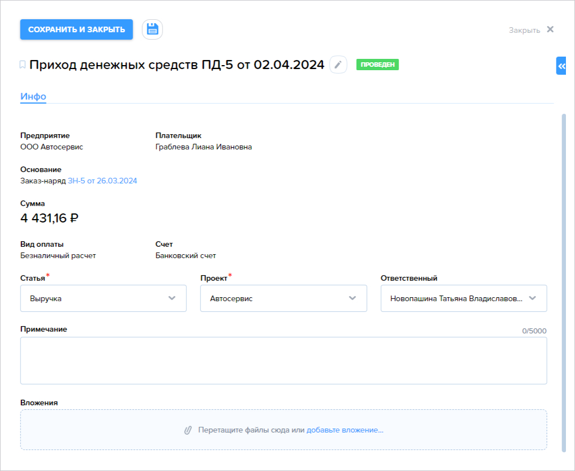This screenshot has width=575, height=471.
Task: Open the Ответственный dropdown
Action: coord(464,298)
